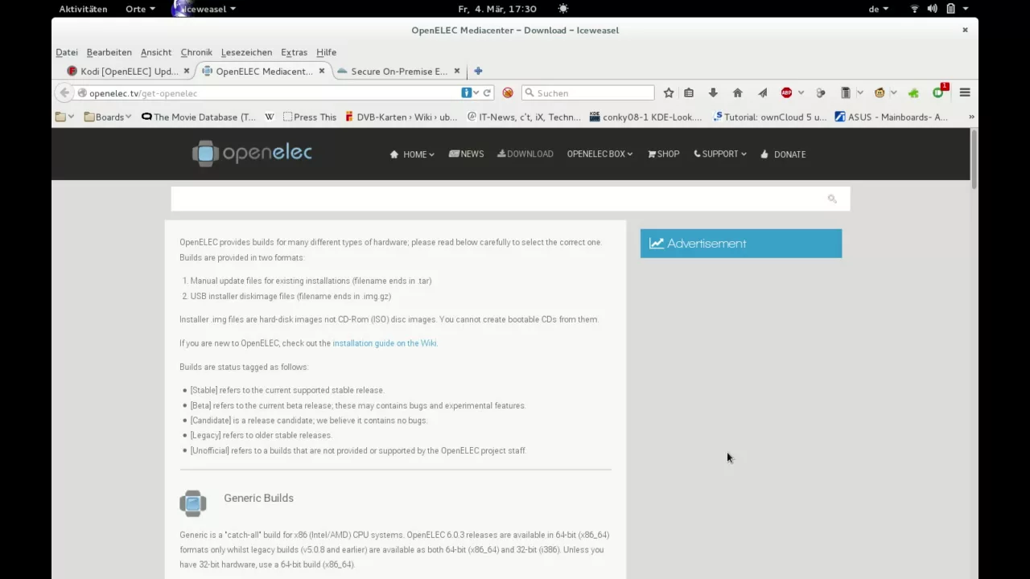Open the Hilfe menu

pyautogui.click(x=326, y=52)
